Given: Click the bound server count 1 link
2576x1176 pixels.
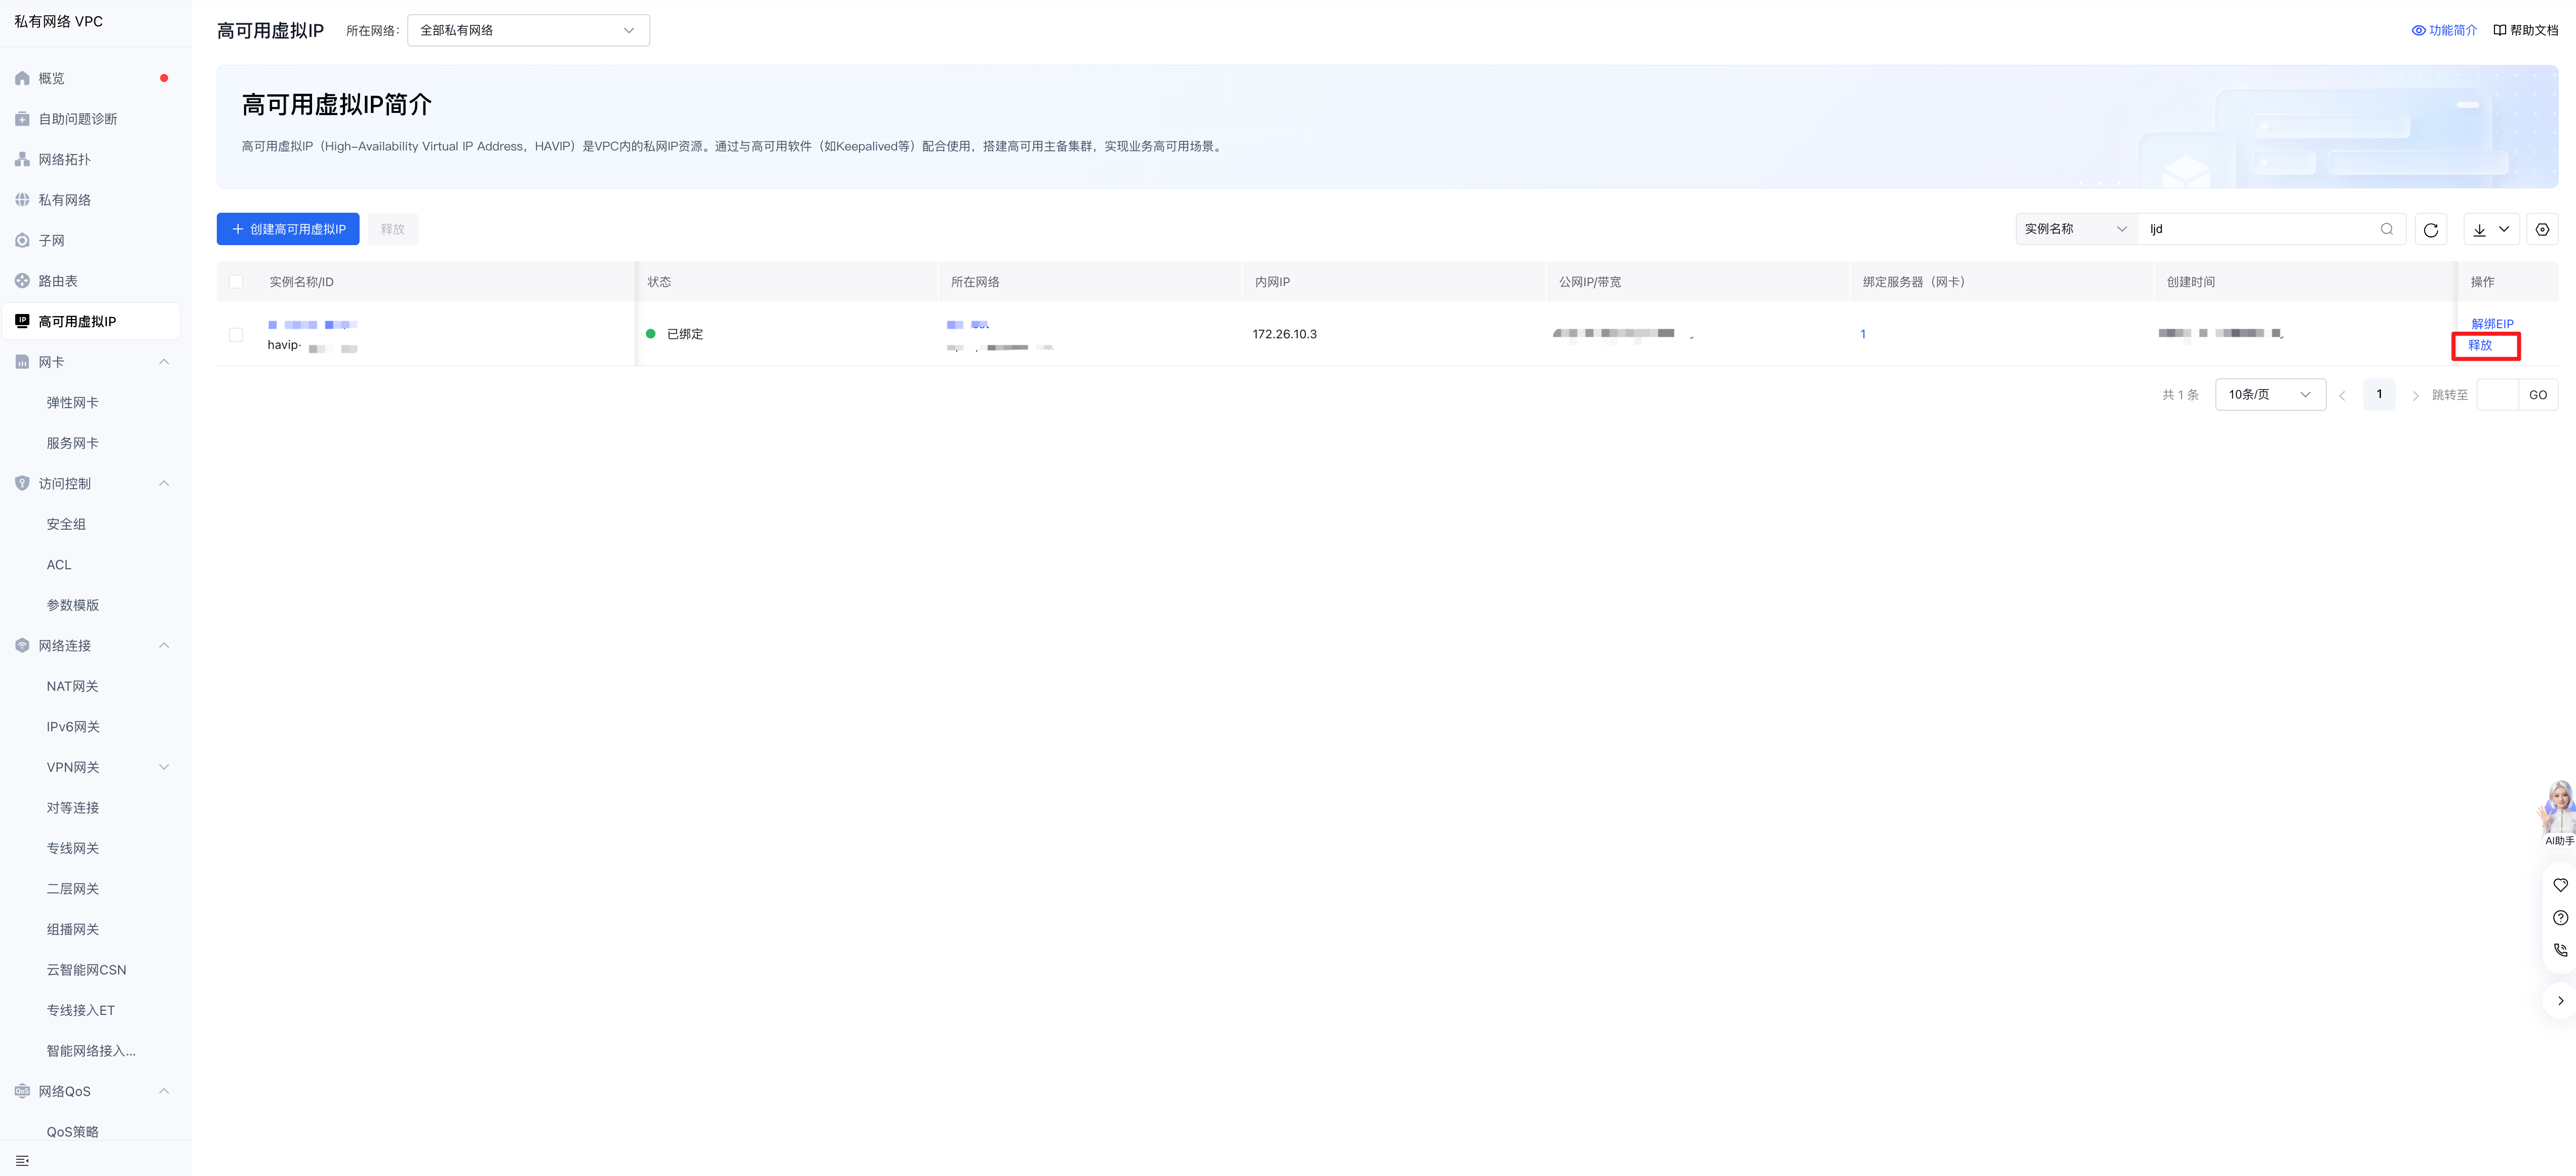Looking at the screenshot, I should coord(1863,334).
